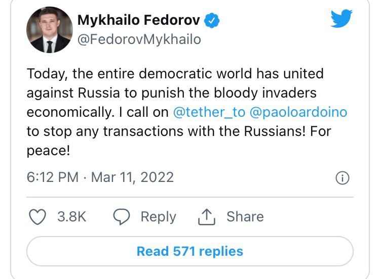Screen dimensions: 380x279
Task: Click the 3.8K like count
Action: 71,217
